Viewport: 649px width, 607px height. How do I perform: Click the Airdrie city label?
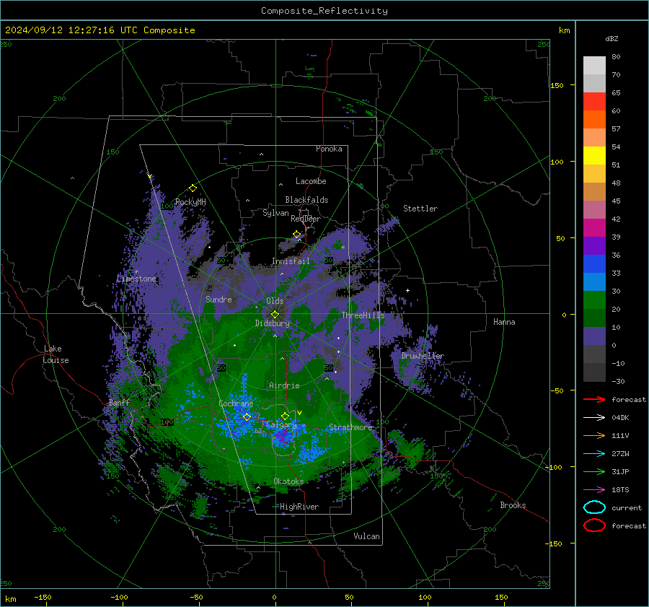point(284,385)
